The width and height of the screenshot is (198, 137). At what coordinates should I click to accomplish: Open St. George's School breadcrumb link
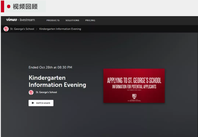pyautogui.click(x=22, y=29)
